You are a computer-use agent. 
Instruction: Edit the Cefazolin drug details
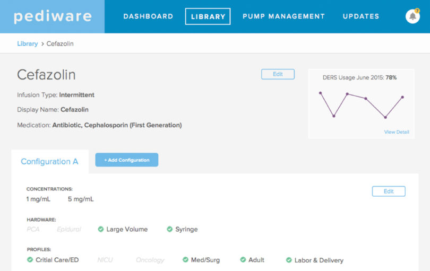pyautogui.click(x=278, y=74)
